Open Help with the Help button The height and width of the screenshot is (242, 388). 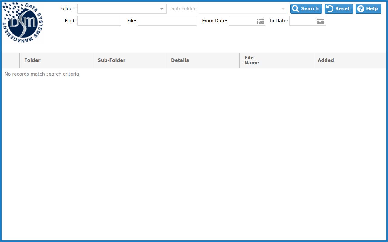click(368, 9)
